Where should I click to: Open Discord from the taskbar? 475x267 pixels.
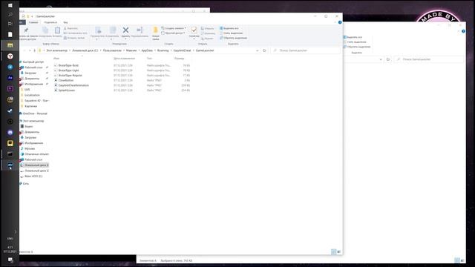pyautogui.click(x=10, y=132)
